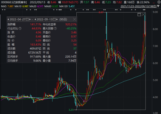Click stock title 000868.SZ[安凯客车]
This screenshot has width=161, height=114.
point(14,2)
